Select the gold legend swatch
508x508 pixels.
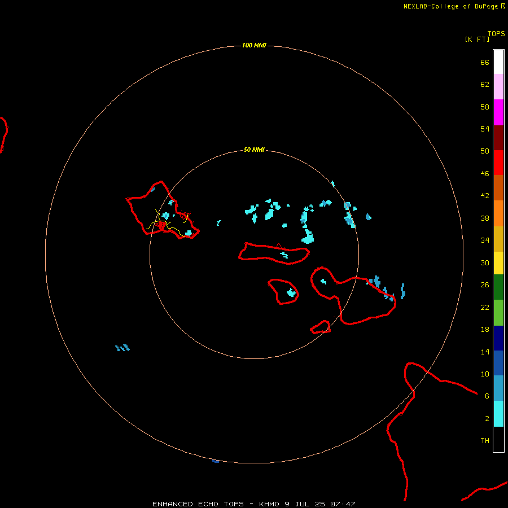click(498, 239)
